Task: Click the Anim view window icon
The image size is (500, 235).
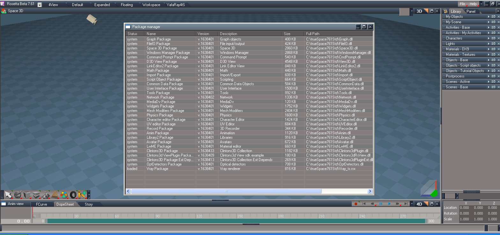Action: point(4,204)
